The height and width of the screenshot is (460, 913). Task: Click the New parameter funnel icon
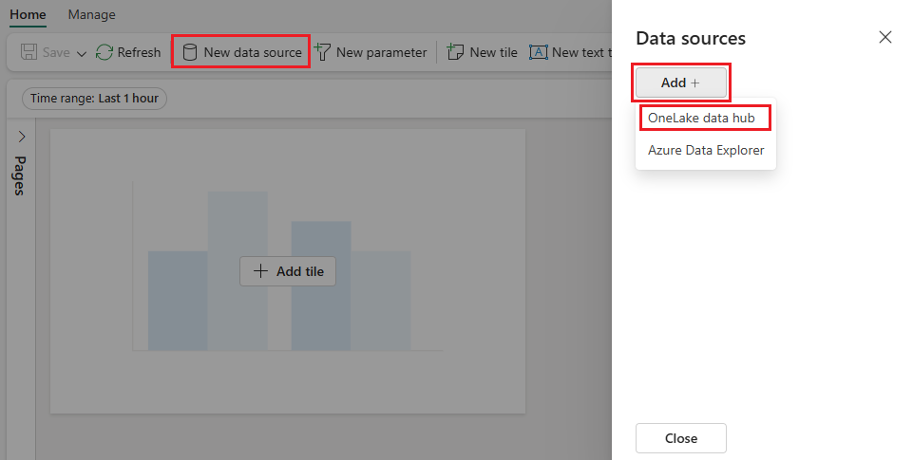point(322,52)
